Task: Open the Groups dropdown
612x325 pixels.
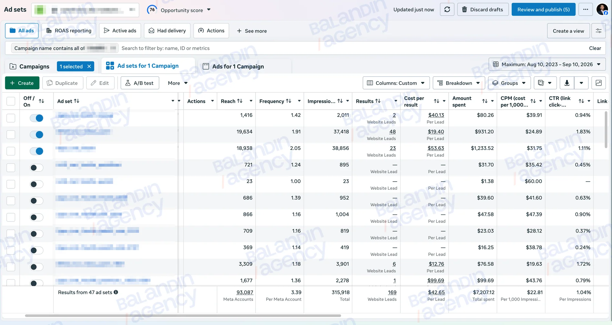Action: point(509,83)
